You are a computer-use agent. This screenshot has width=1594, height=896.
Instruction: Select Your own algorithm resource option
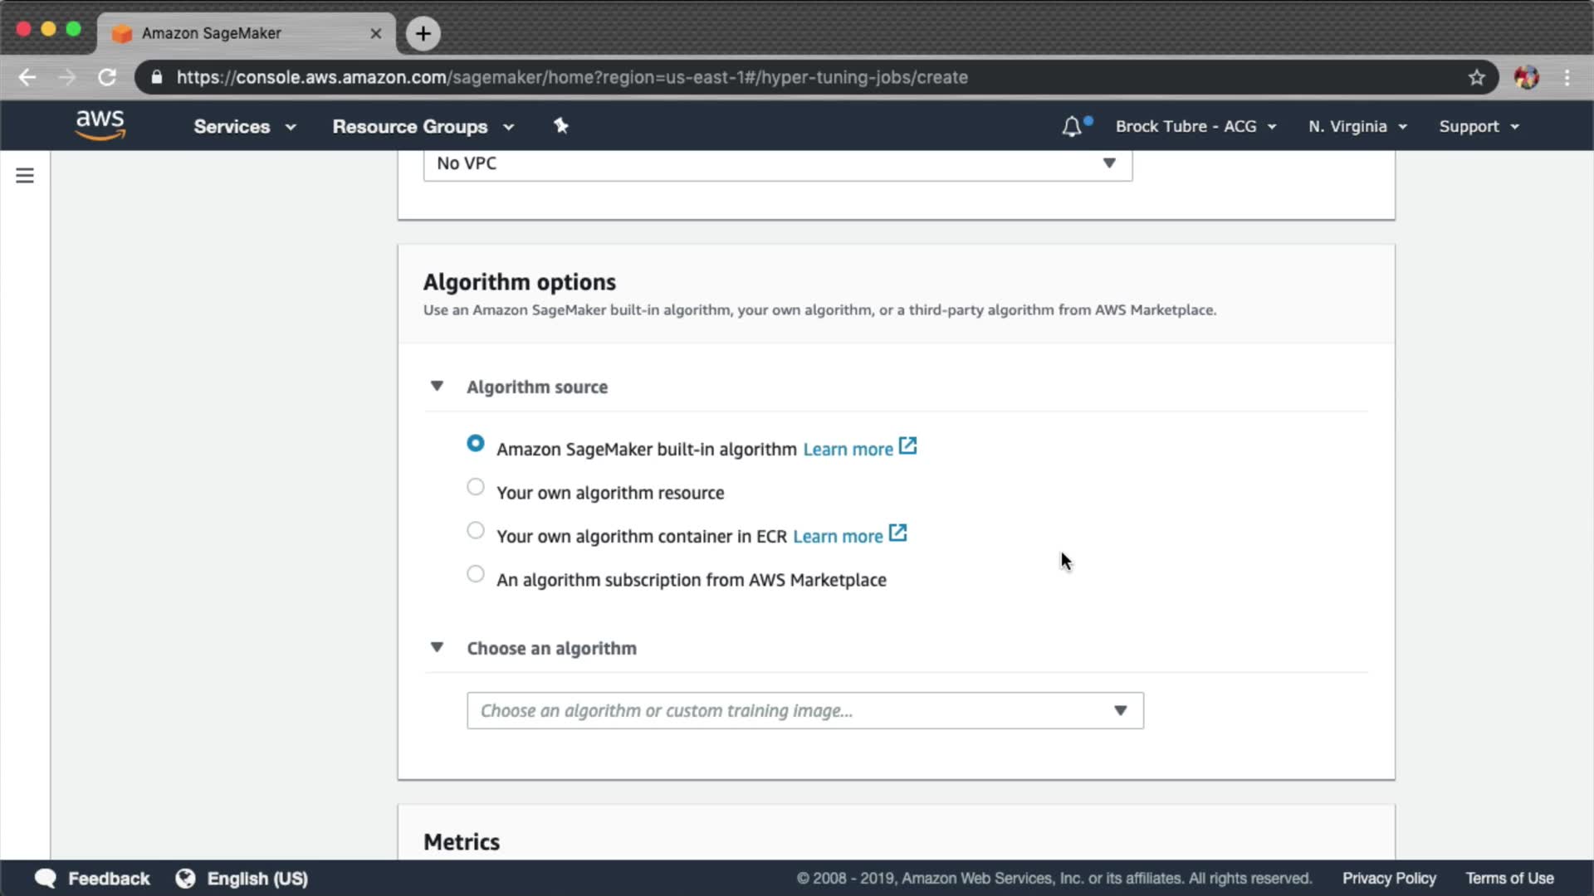pos(476,488)
